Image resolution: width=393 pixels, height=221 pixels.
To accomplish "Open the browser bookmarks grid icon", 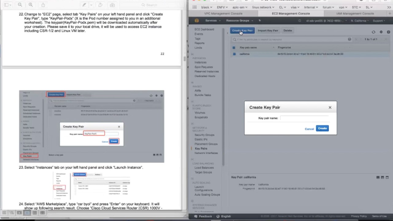I will point(194,7).
